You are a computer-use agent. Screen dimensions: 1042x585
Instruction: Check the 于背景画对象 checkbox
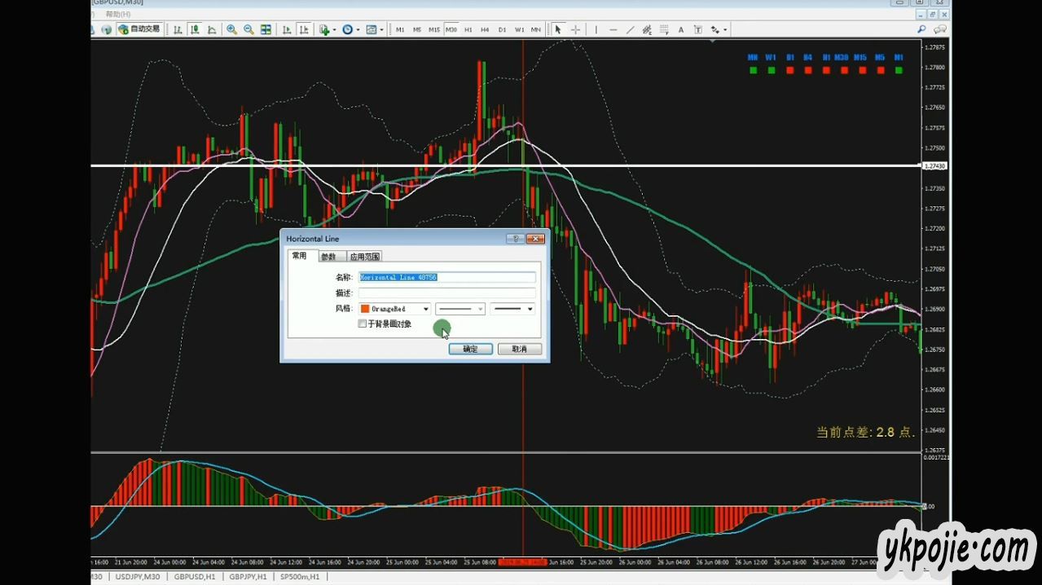tap(363, 324)
